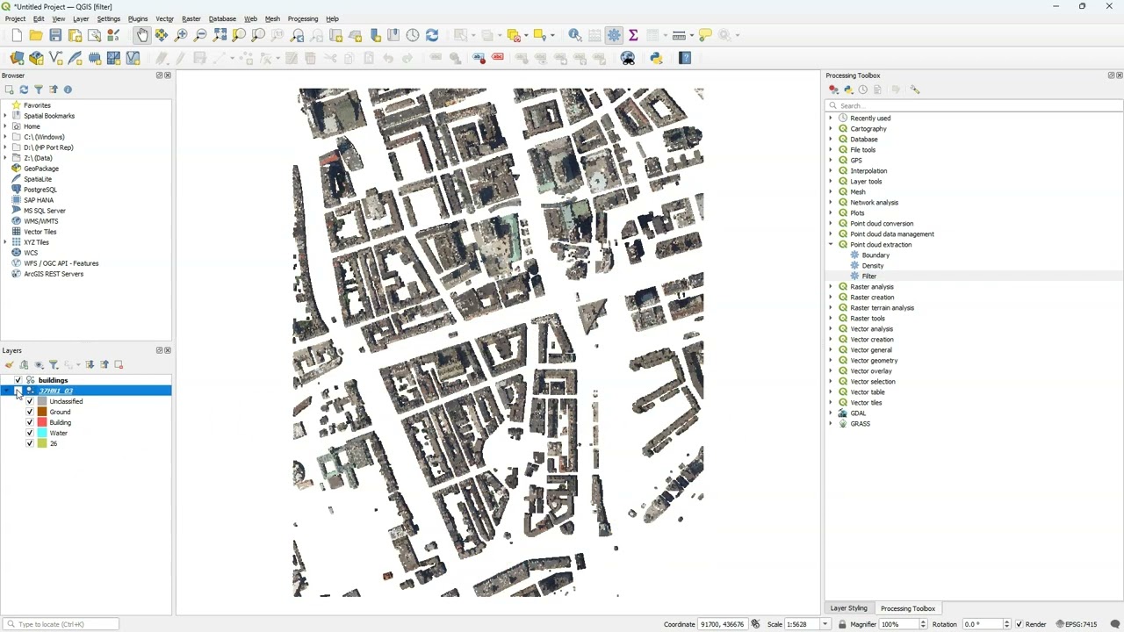Toggle the Render checkbox in status bar

(1020, 624)
